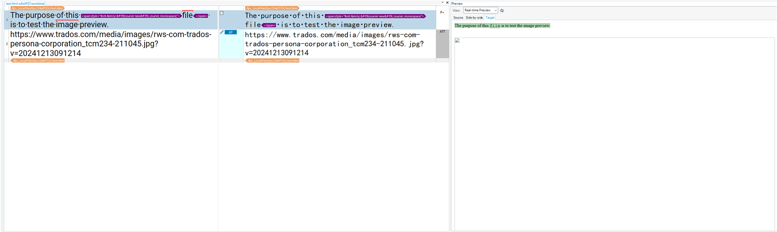Image resolution: width=777 pixels, height=232 pixels.
Task: Click the opening span tag in target segment 1
Action: point(375,16)
